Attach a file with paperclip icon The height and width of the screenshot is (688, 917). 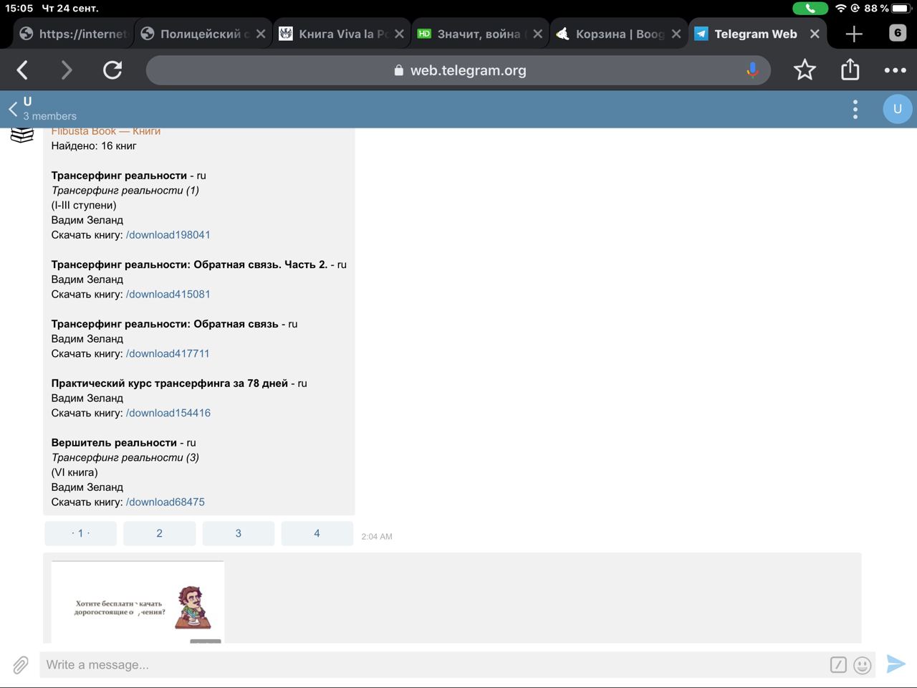tap(20, 665)
